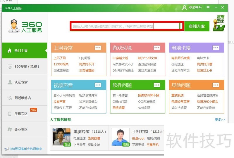Open the 没有声音 link
The height and width of the screenshot is (158, 234).
(60, 102)
